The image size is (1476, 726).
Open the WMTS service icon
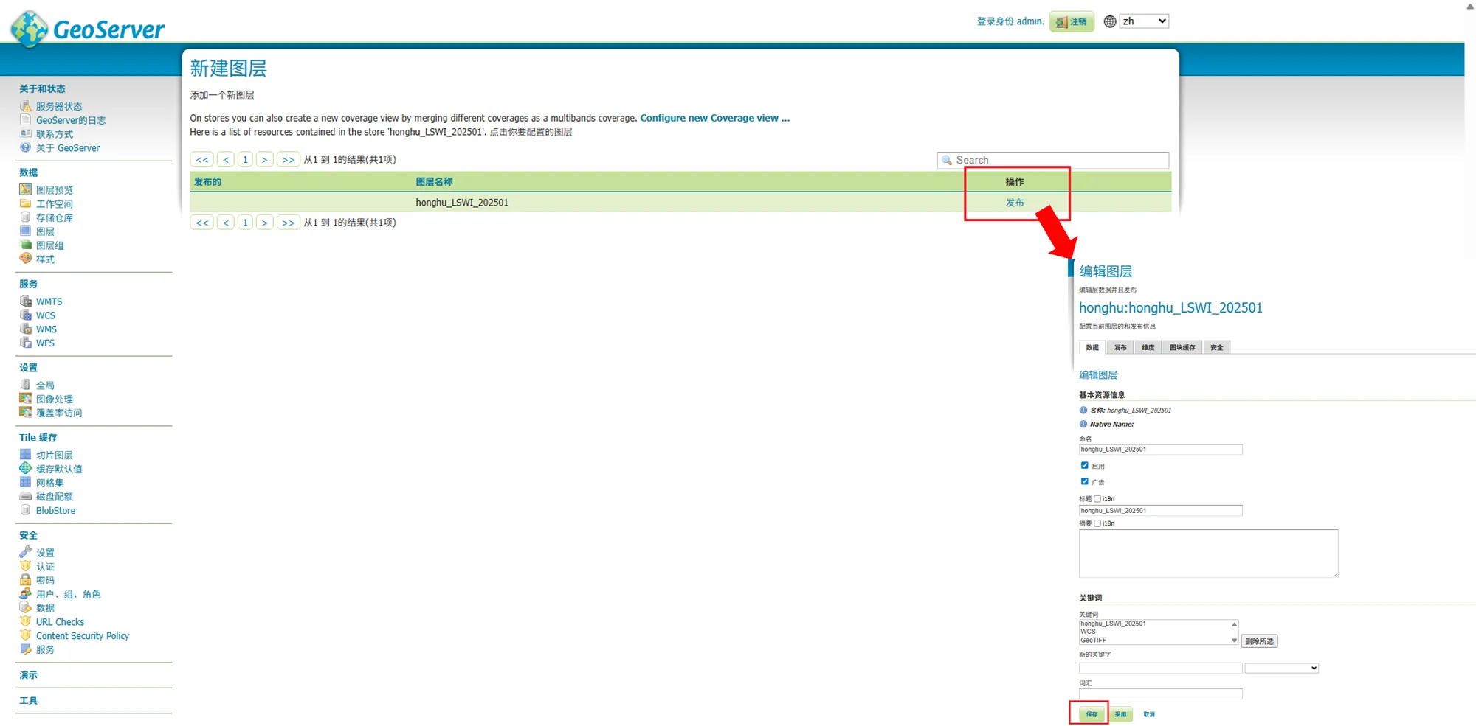[x=25, y=301]
